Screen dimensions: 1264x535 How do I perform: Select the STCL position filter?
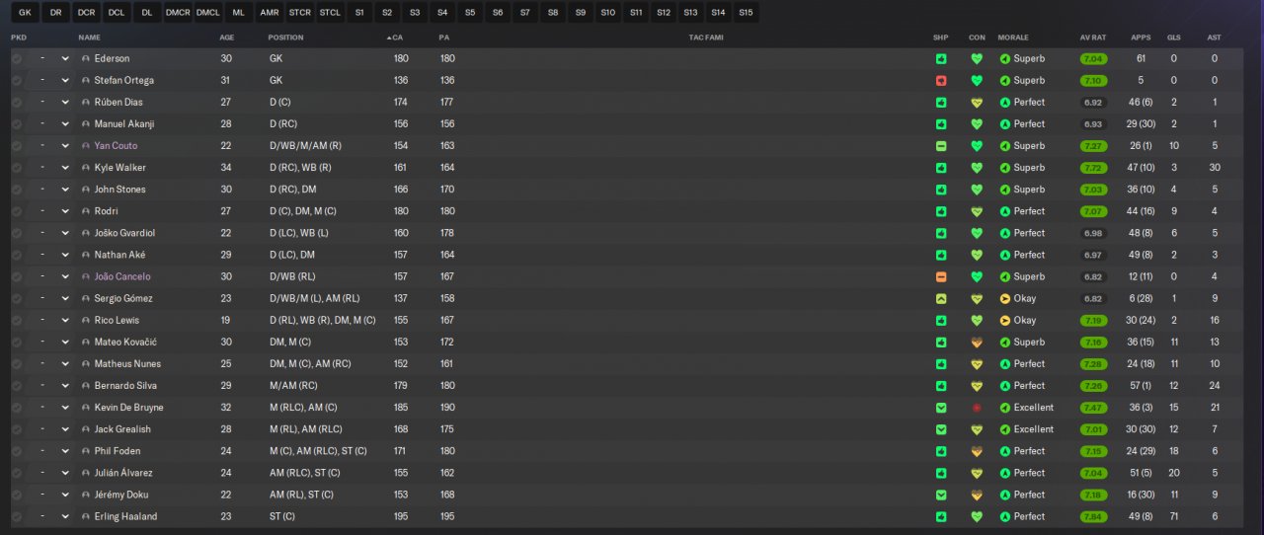tap(330, 13)
